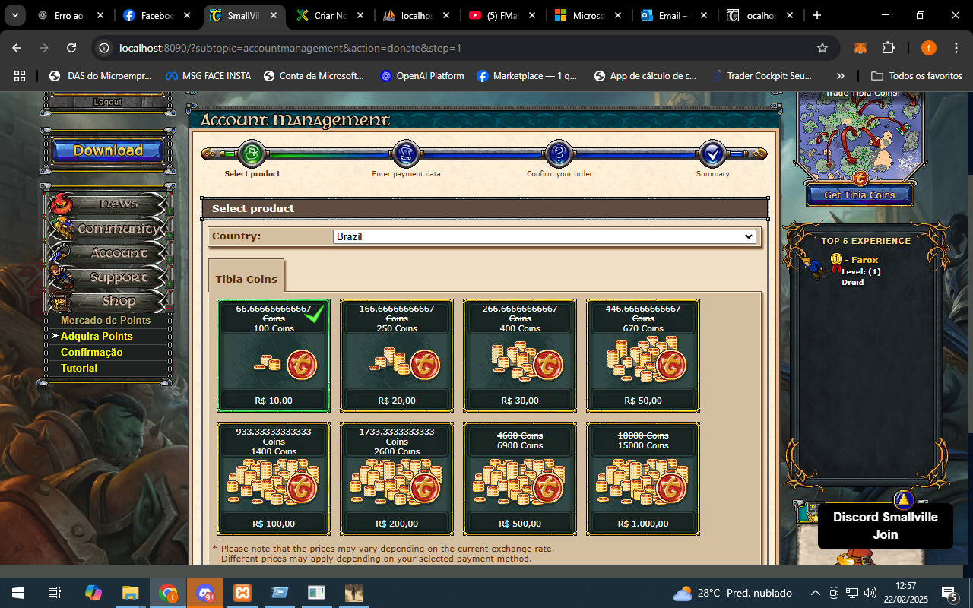Screen dimensions: 973x608
Task: Click the Enter payment data step icon
Action: [406, 154]
